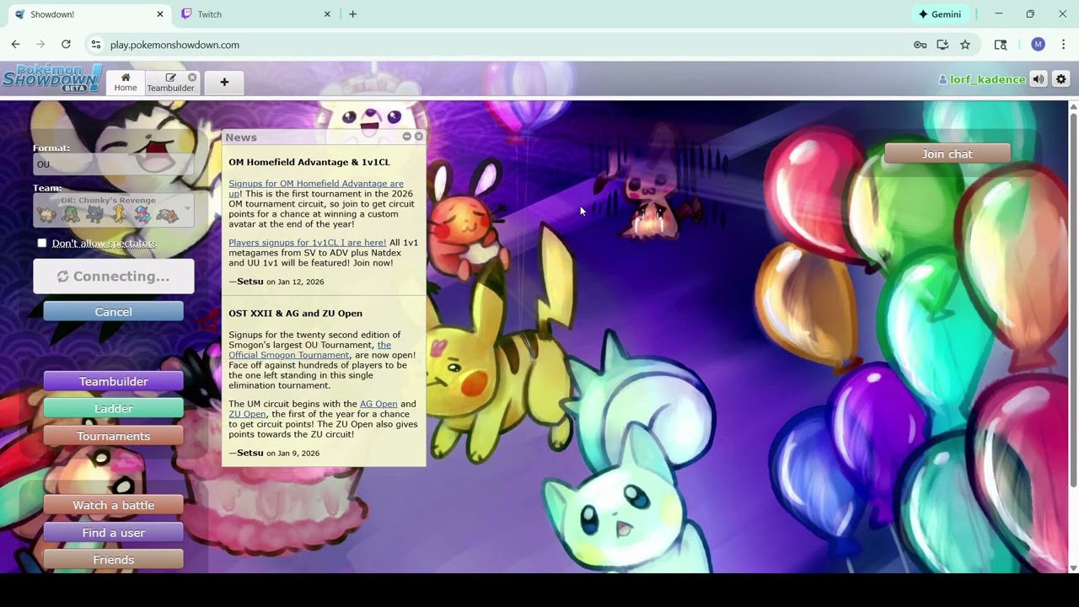Screen dimensions: 1079x607
Task: Close the Twitch browser tab
Action: point(327,14)
